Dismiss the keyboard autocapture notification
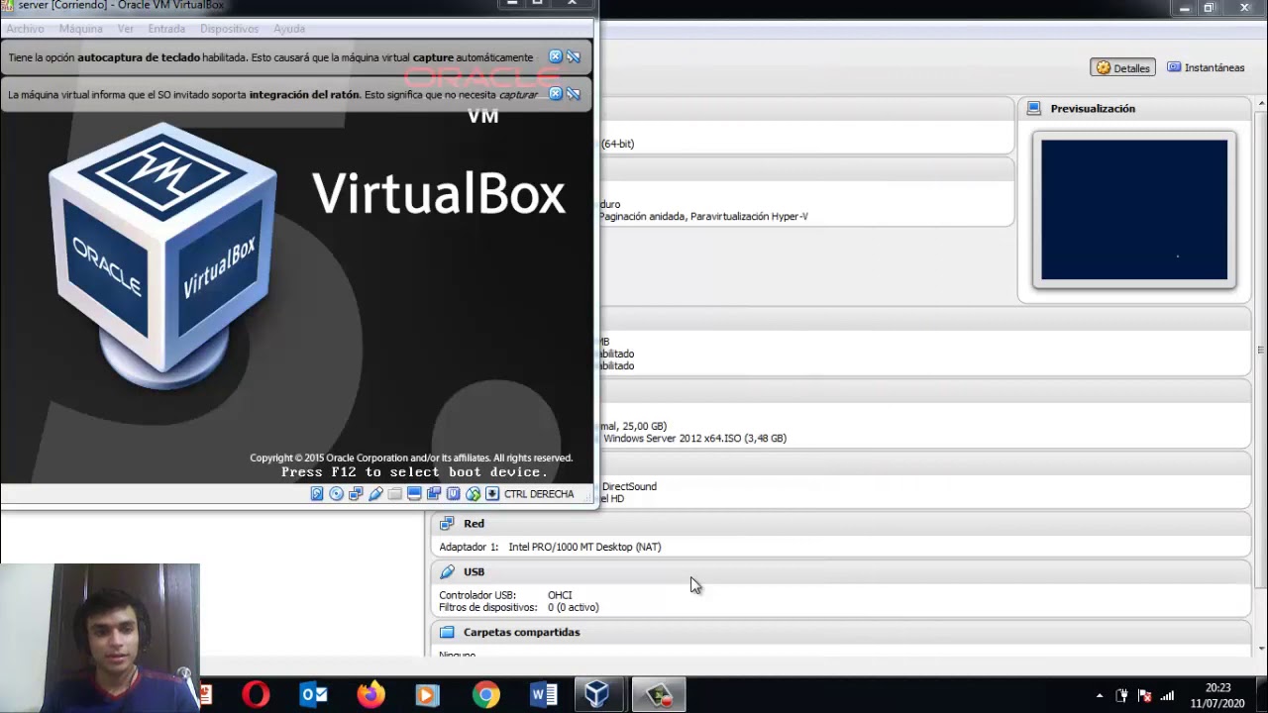The height and width of the screenshot is (713, 1268). 556,56
